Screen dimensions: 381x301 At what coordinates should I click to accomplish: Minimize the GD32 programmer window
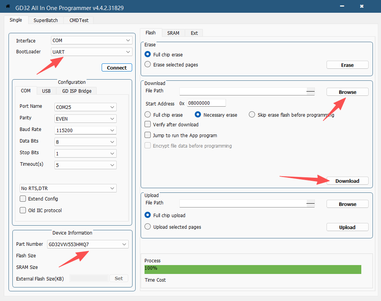point(342,6)
